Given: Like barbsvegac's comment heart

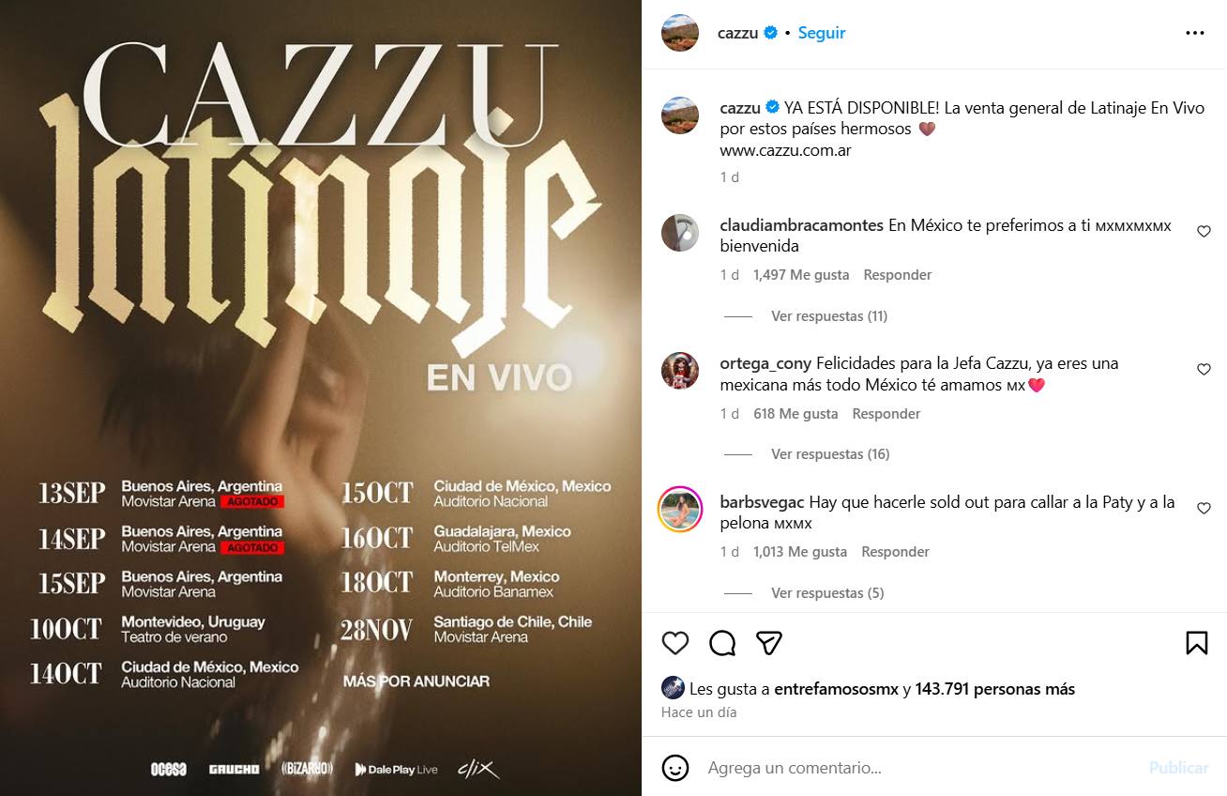Looking at the screenshot, I should pos(1204,508).
